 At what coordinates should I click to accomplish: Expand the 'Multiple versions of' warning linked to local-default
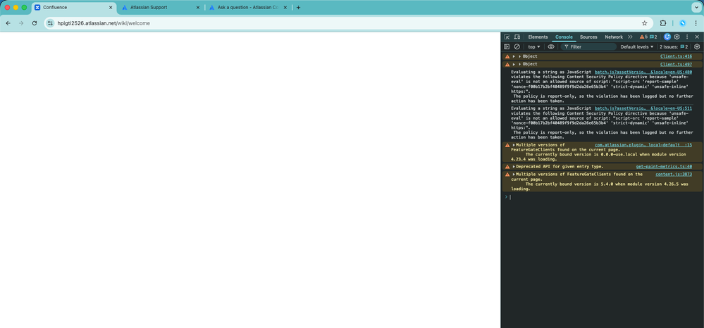tap(514, 145)
